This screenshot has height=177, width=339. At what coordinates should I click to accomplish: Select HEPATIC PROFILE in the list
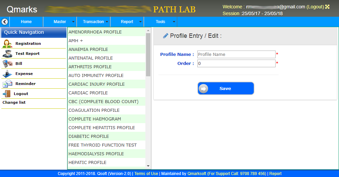coord(107,162)
